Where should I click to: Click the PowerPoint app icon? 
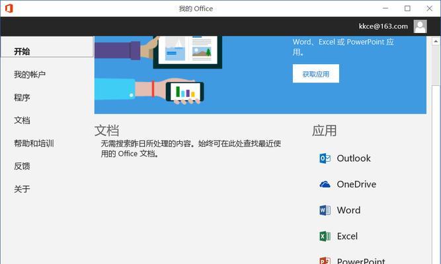325,260
